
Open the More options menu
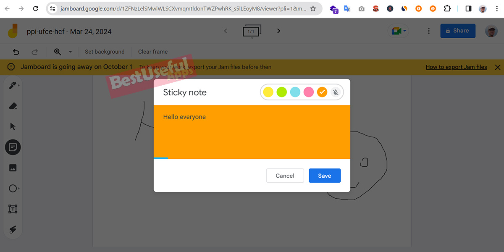pyautogui.click(x=428, y=31)
